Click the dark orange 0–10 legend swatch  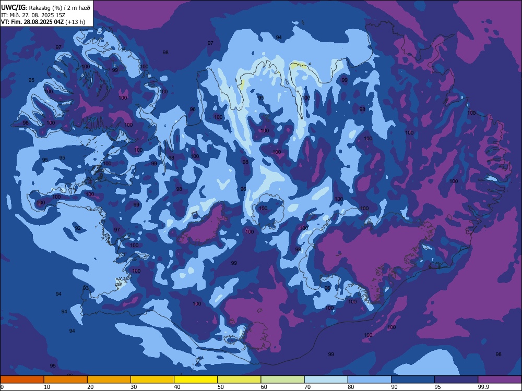pyautogui.click(x=22, y=380)
